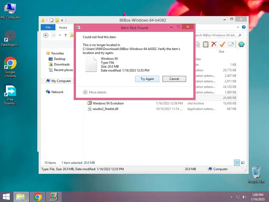Click File Explorer in the taskbar
Image resolution: width=269 pixels, height=202 pixels.
pos(20,197)
